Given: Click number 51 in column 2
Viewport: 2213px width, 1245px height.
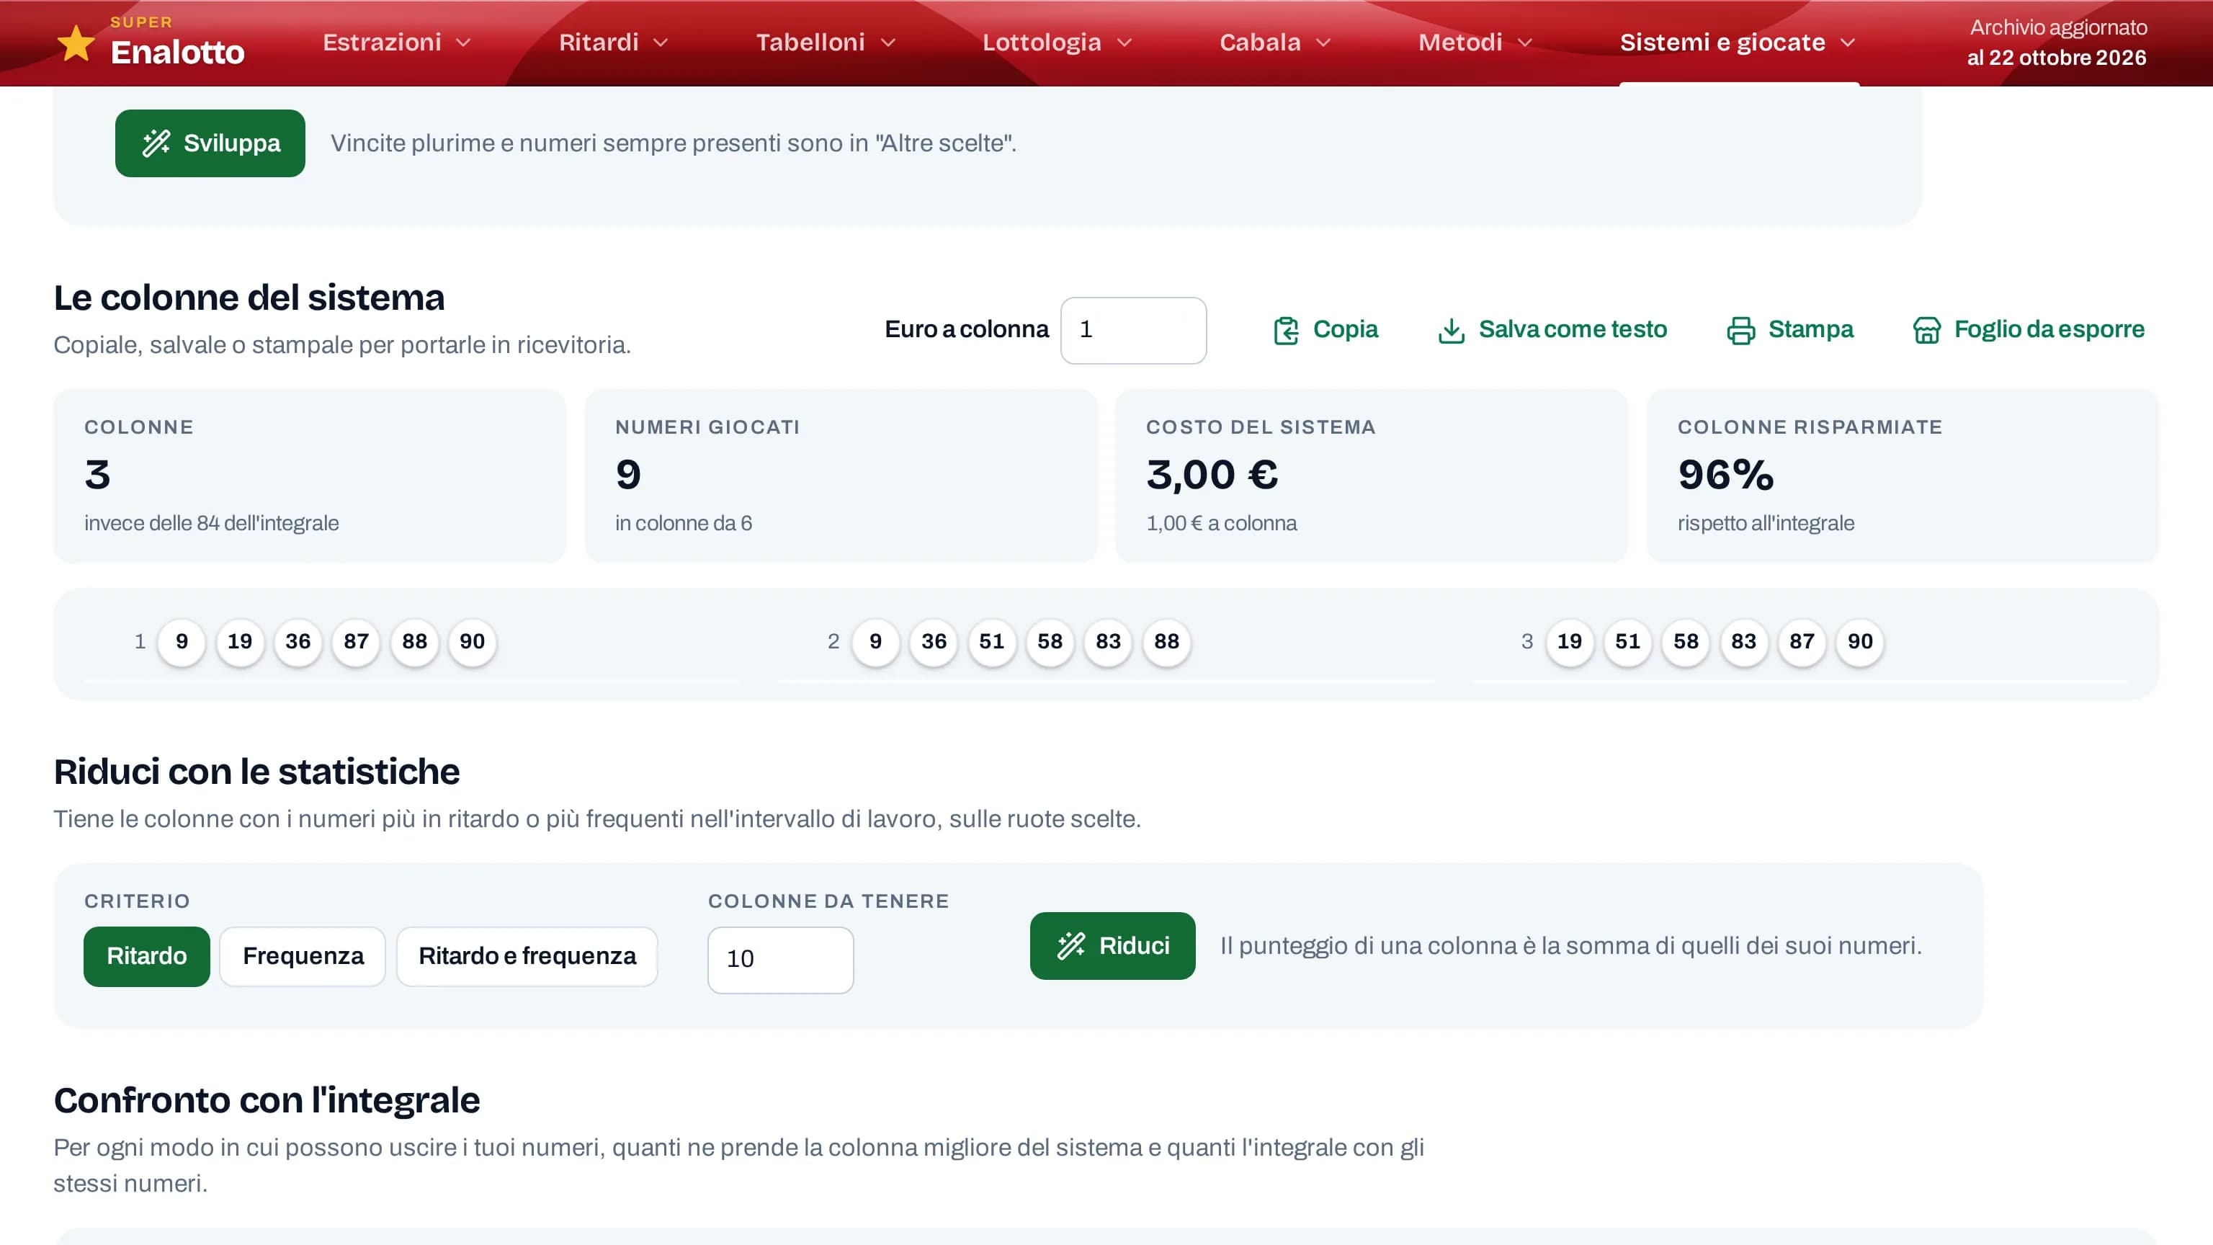Looking at the screenshot, I should 991,642.
